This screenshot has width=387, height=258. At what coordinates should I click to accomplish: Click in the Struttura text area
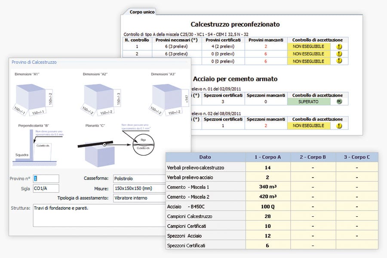coord(111,215)
